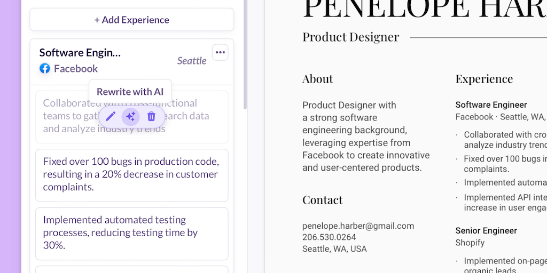The width and height of the screenshot is (547, 273).
Task: Click the "Product Designer" title in the resume preview
Action: tap(350, 37)
